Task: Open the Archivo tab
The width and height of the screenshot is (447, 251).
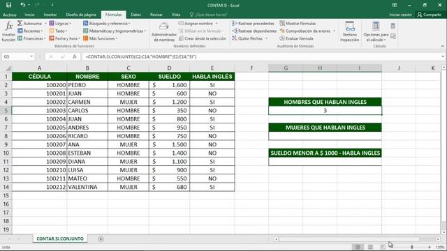Action: pyautogui.click(x=9, y=15)
